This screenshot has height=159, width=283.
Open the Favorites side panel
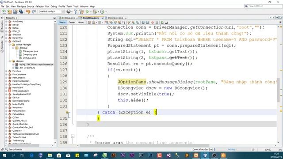pos(2,25)
